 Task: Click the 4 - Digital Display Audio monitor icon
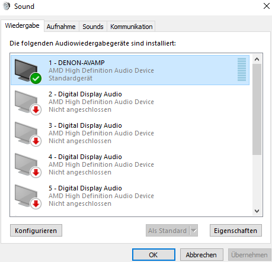26,164
